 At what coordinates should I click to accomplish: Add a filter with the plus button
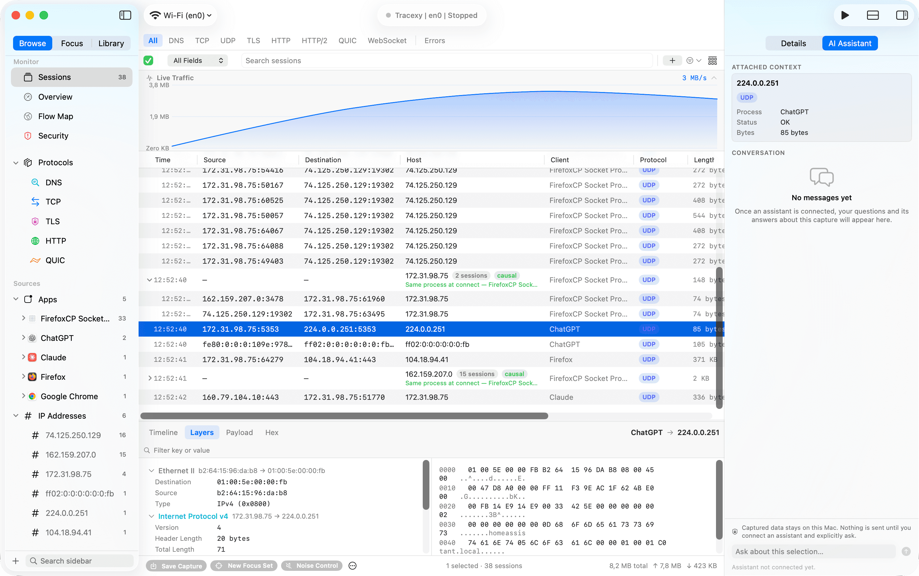coord(672,60)
